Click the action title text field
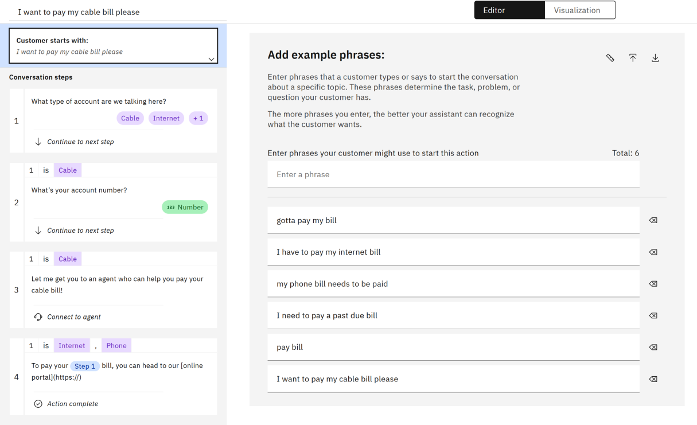Screen dimensions: 697x425 pos(118,12)
